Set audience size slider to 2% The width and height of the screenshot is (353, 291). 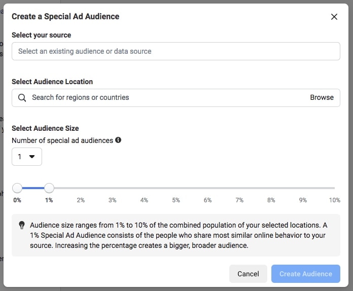(81, 188)
